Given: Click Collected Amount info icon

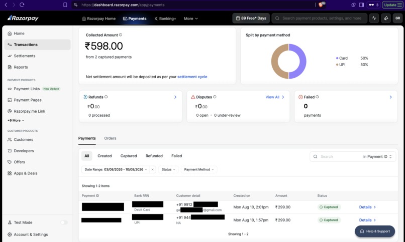Looking at the screenshot, I should (x=121, y=35).
